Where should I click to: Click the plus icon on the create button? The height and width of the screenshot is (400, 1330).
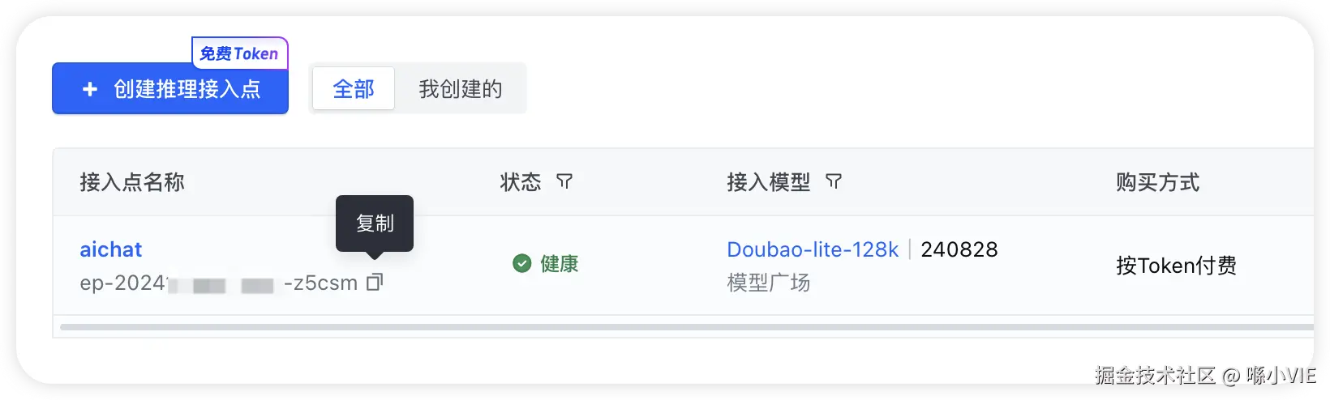(x=90, y=89)
